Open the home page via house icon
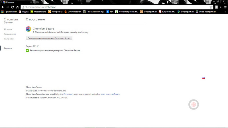 tap(17, 7)
